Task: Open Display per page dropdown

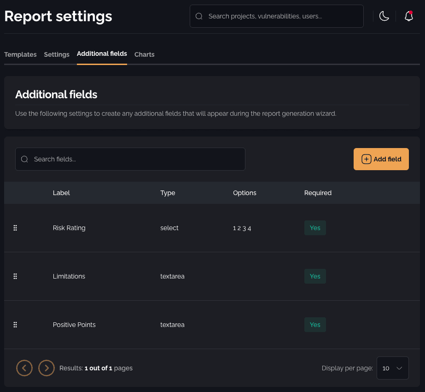Action: pos(392,368)
